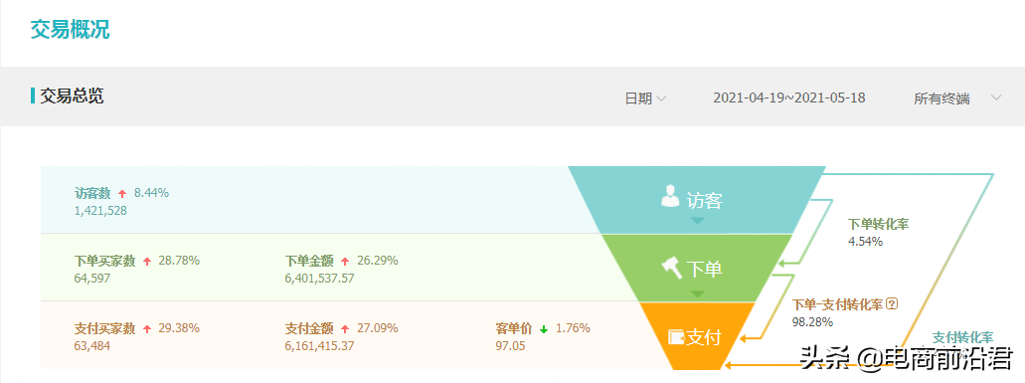Click green down arrow next to 客单价
Viewport: 1025px width, 383px height.
pyautogui.click(x=544, y=328)
